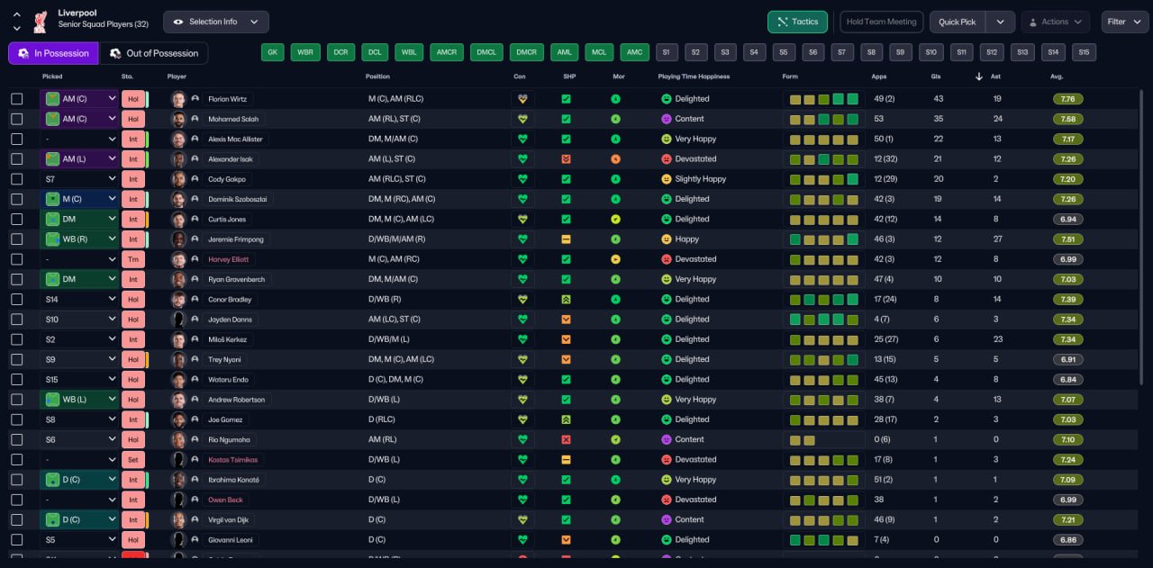Click the Liverpool club crest icon

coord(40,21)
